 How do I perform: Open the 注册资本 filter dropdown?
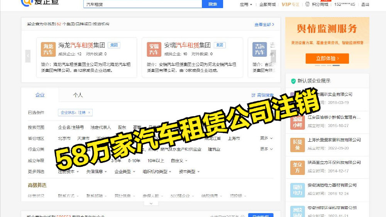click(x=68, y=171)
